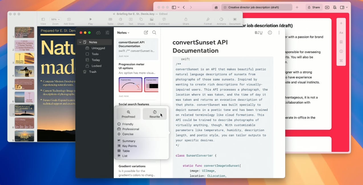Click the Share button in browser window

point(314,7)
